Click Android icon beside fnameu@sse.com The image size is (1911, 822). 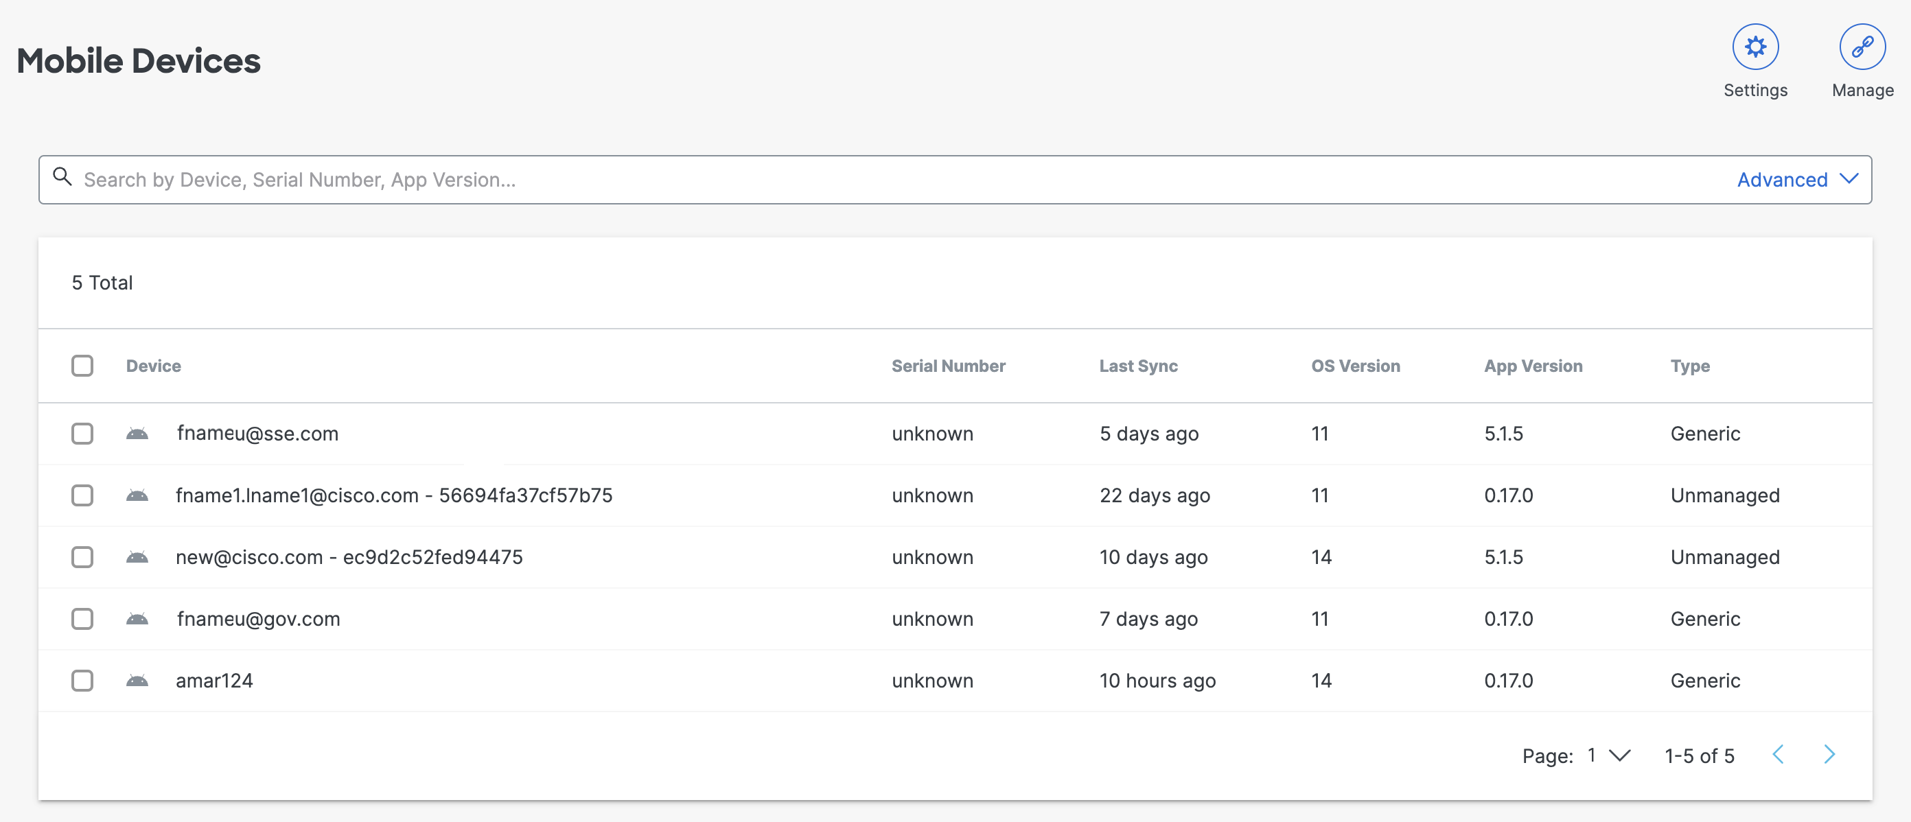tap(137, 433)
